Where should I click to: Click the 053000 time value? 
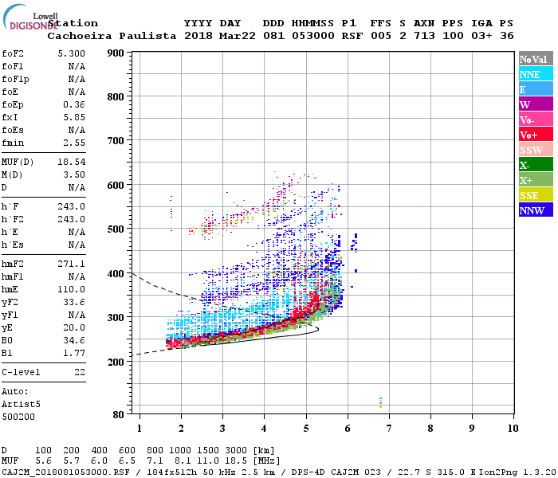pyautogui.click(x=313, y=36)
